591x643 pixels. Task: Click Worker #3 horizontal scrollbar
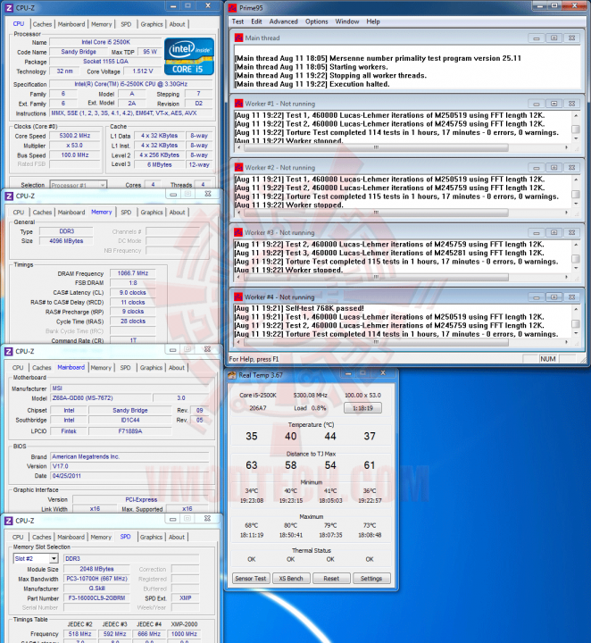[x=376, y=277]
